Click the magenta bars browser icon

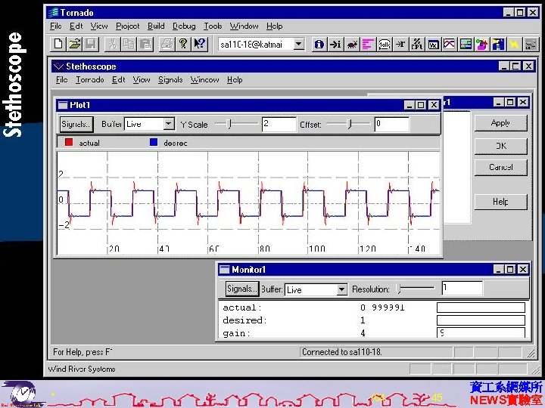click(368, 44)
